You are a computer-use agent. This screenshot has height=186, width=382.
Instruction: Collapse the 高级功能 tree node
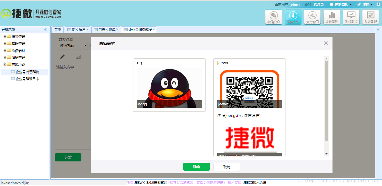click(x=5, y=65)
